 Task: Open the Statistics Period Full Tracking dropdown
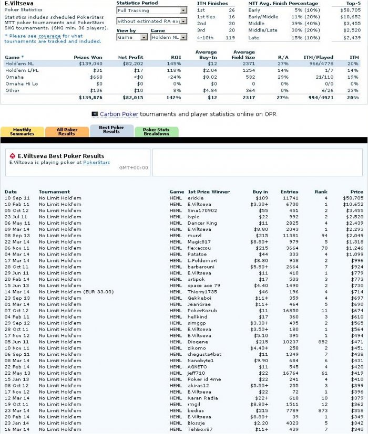152,10
